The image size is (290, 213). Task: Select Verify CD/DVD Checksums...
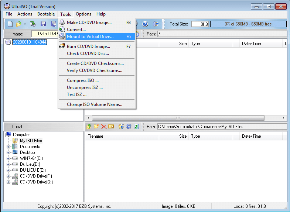tap(97, 71)
